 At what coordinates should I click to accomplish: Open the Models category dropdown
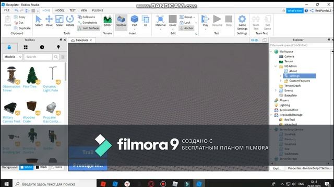click(13, 57)
